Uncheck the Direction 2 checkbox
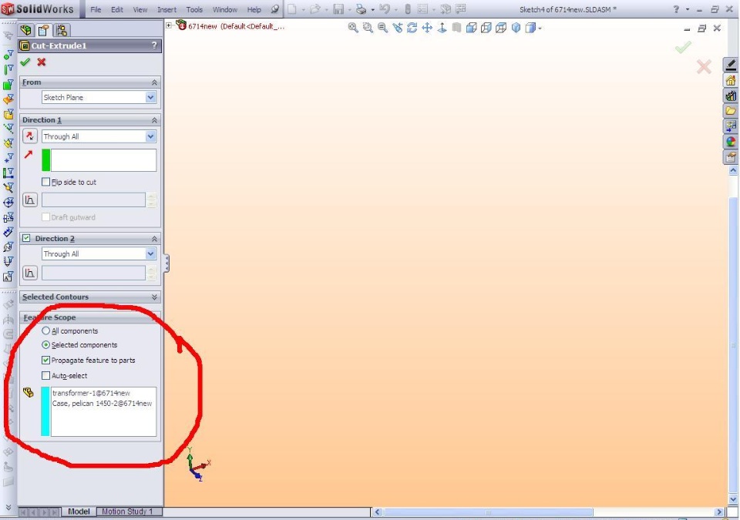This screenshot has width=740, height=520. point(26,238)
